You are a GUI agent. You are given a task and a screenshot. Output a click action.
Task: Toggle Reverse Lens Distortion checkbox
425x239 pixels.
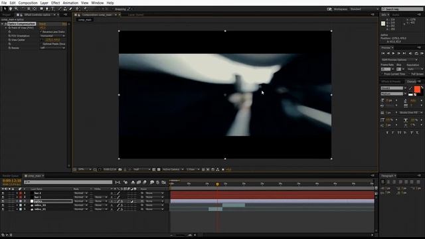(41, 32)
